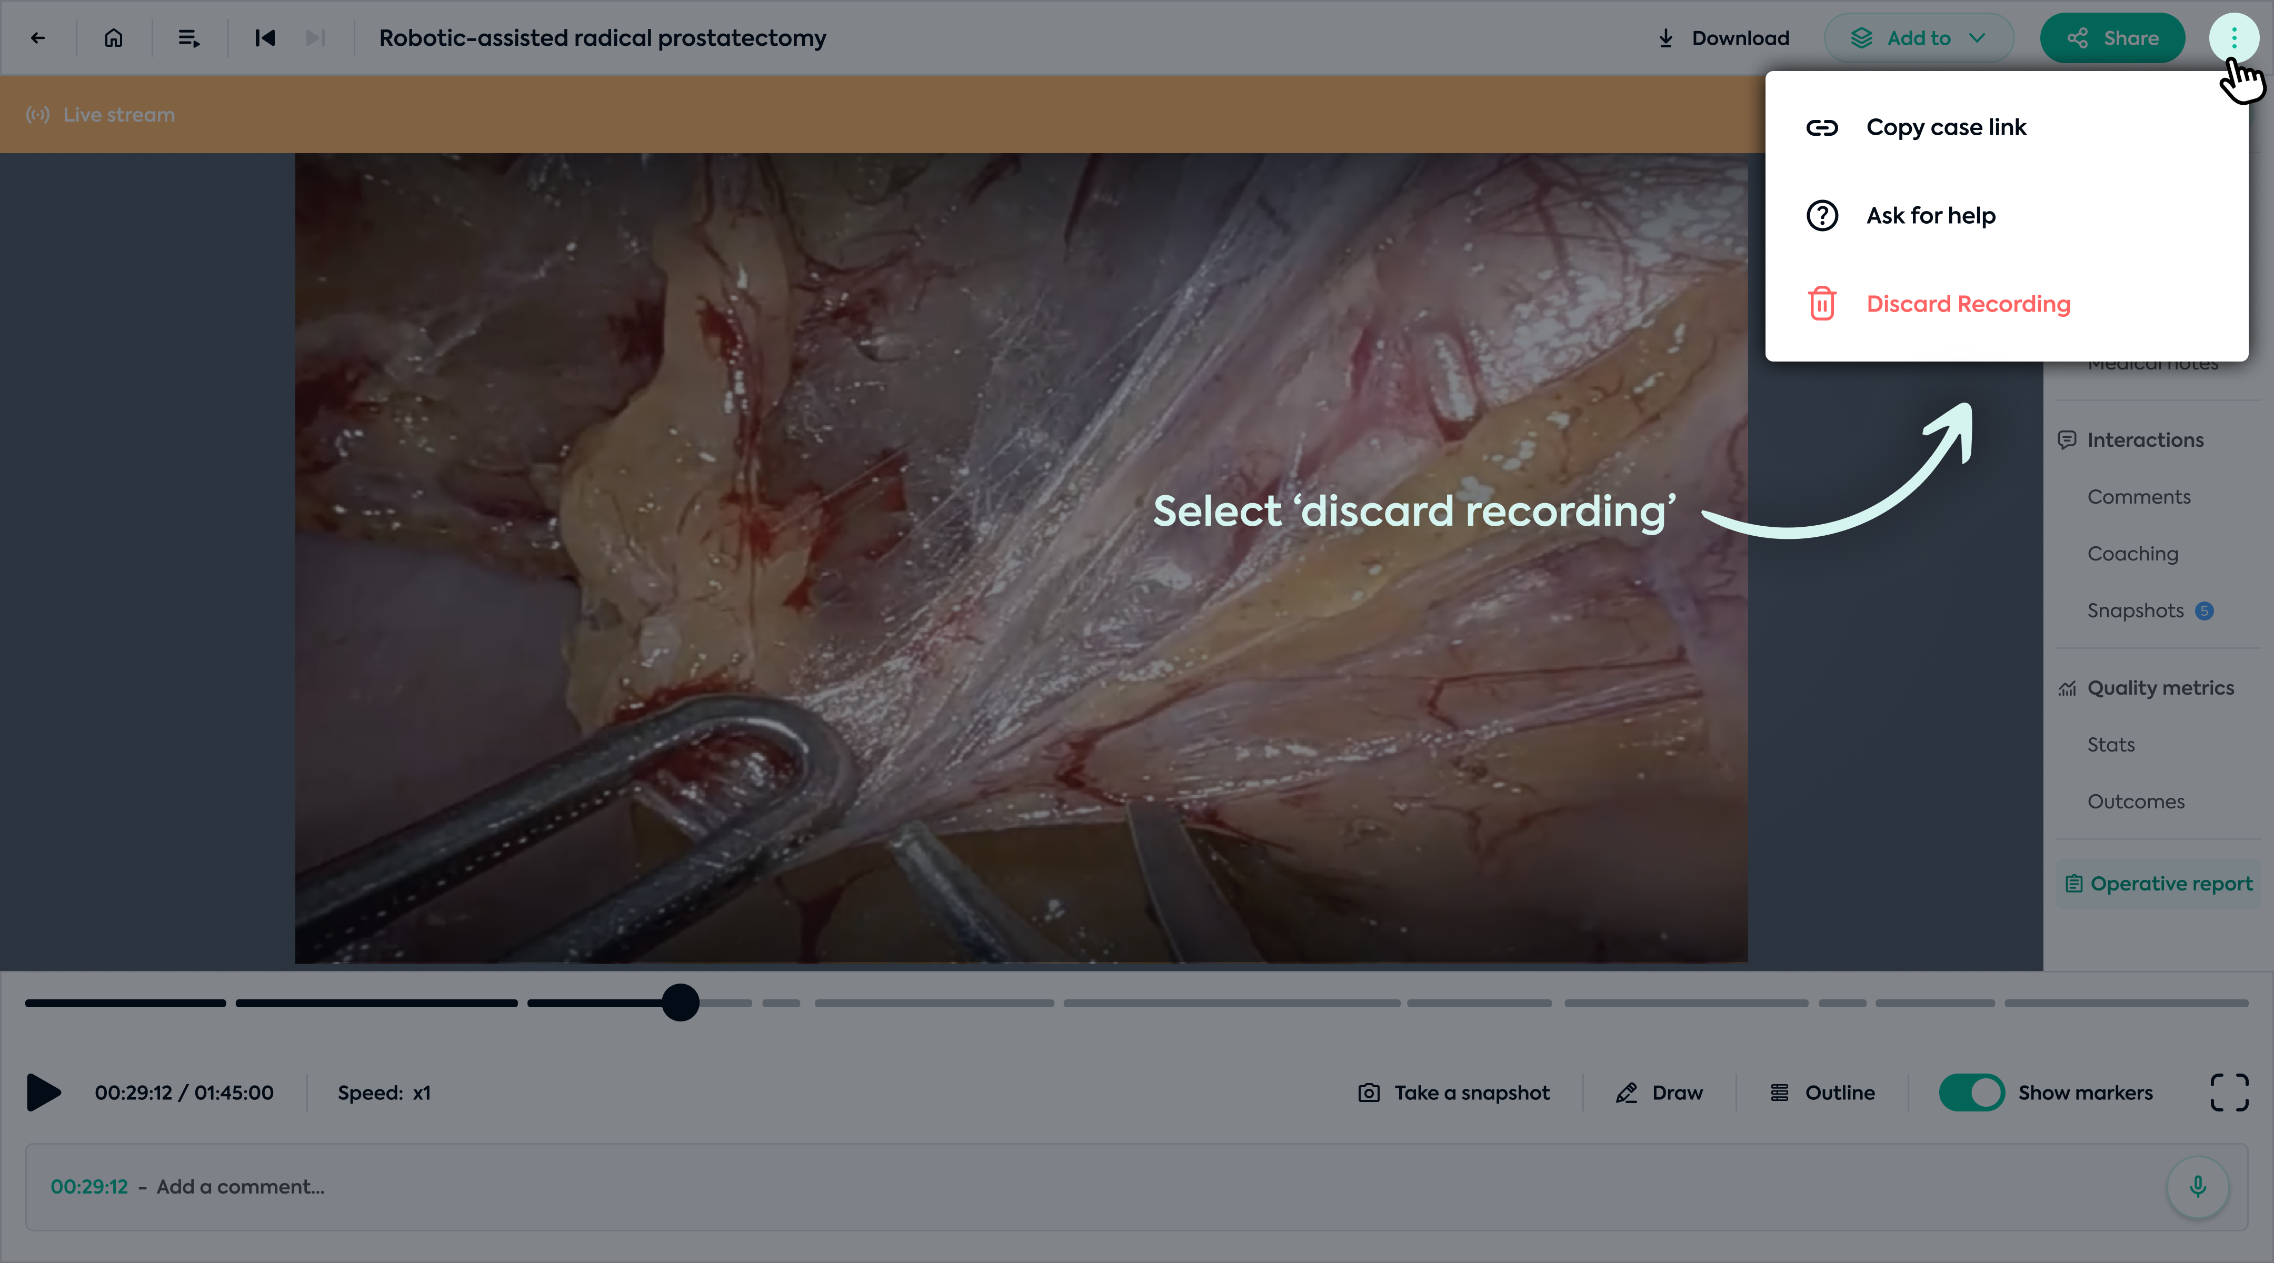Open Outcomes in the sidebar
2274x1263 pixels.
2136,801
